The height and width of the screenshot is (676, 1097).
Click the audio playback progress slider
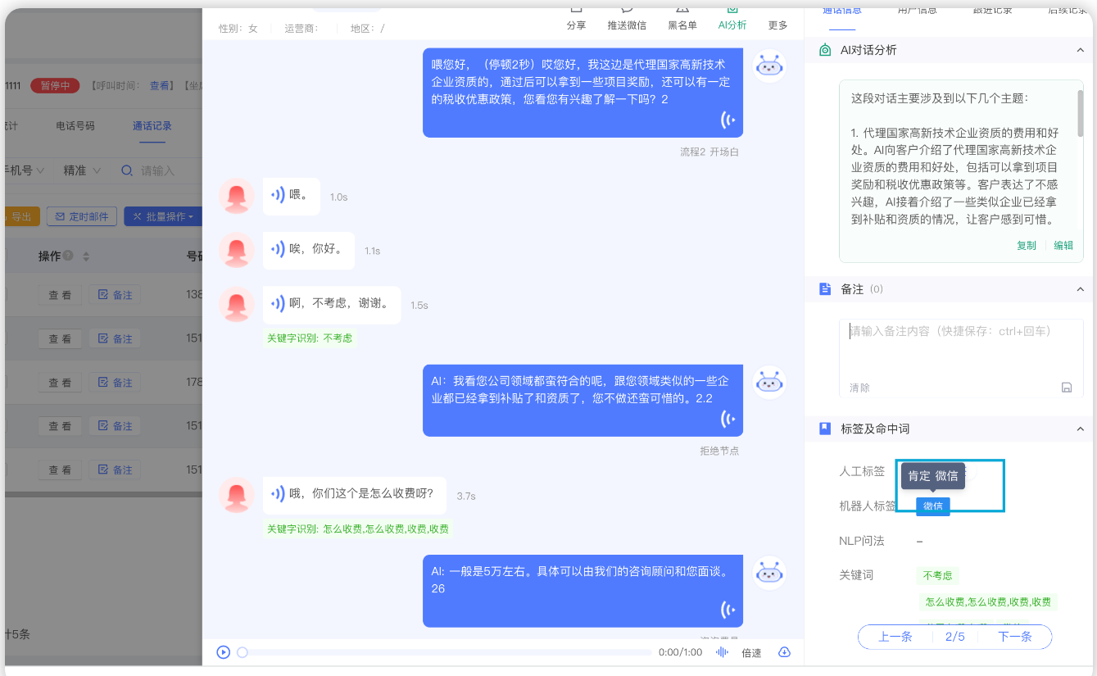[447, 652]
